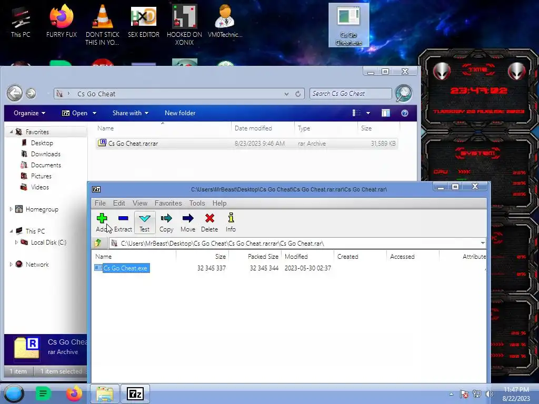Open the Organize dropdown in Explorer
This screenshot has width=539, height=404.
pos(29,113)
